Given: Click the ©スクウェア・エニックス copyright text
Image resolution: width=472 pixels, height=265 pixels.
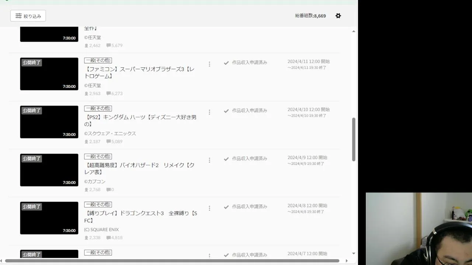Looking at the screenshot, I should [x=110, y=134].
